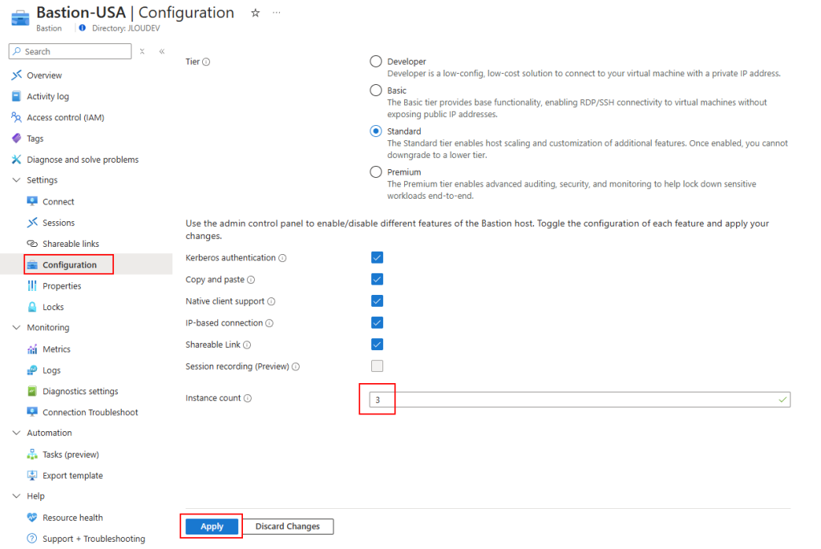Screen dimensions: 821x549
Task: Collapse the Settings section chevron
Action: [x=16, y=180]
